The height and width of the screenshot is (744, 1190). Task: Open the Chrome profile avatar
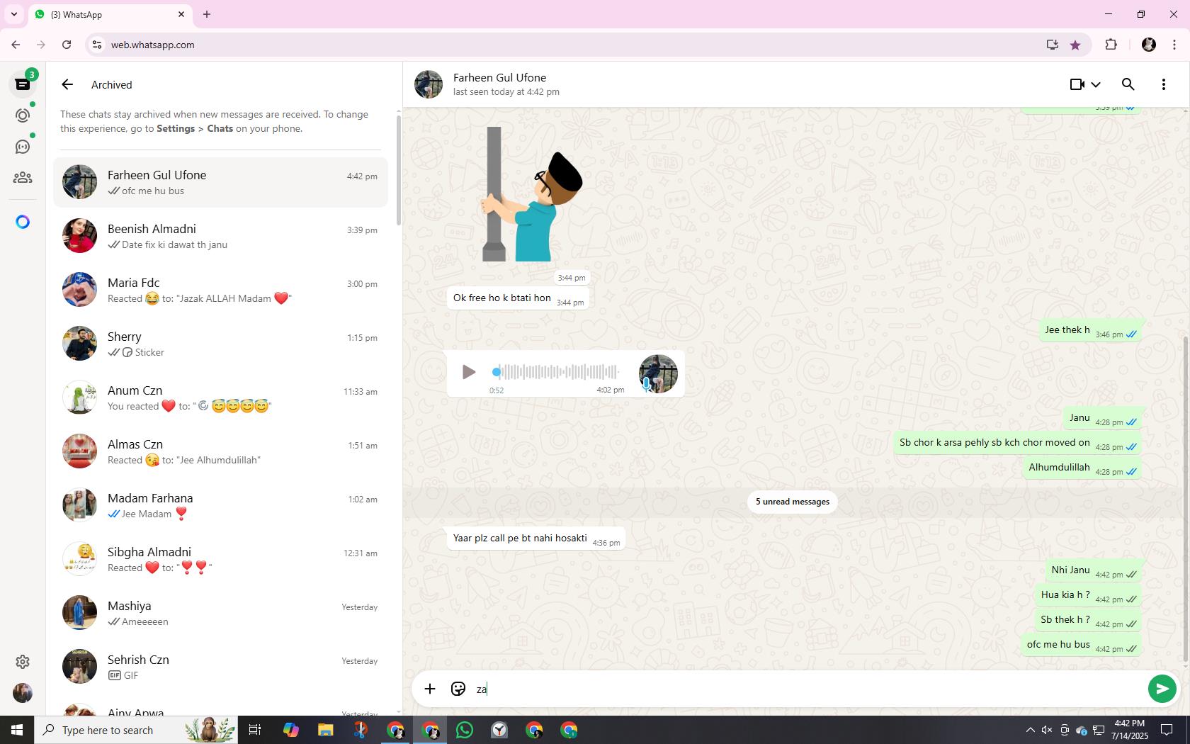[1149, 45]
